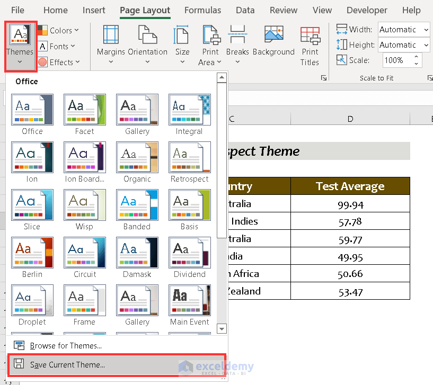Switch to the Data tab

pos(245,10)
